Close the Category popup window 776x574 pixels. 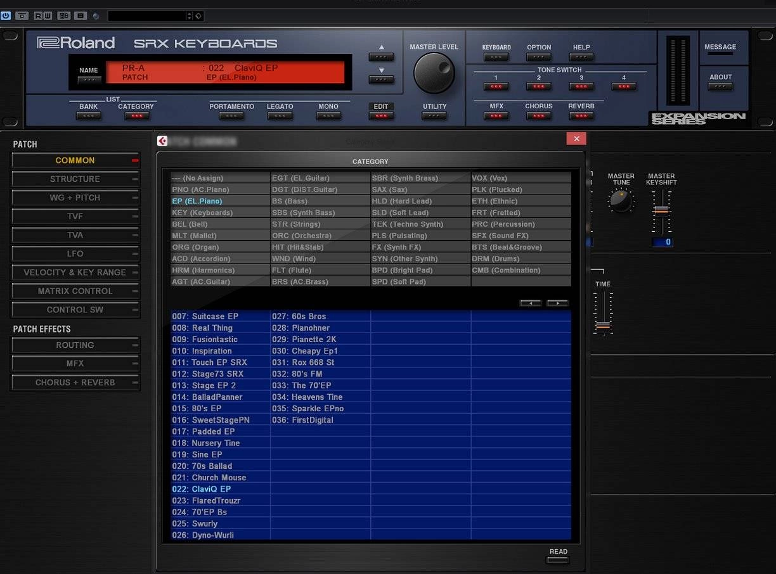(576, 139)
